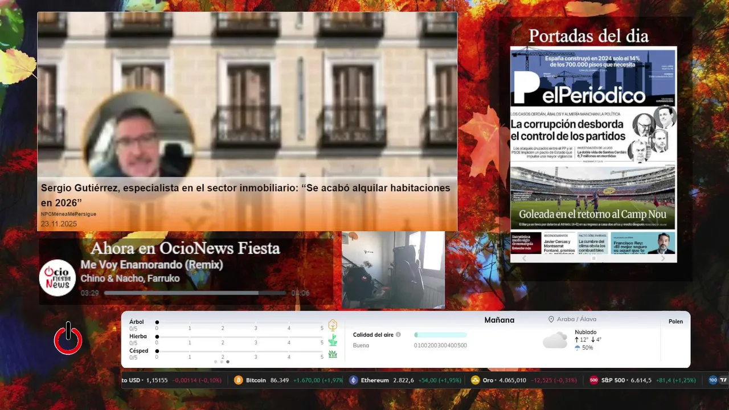
Task: Go to previous newspaper cover arrow
Action: pyautogui.click(x=524, y=258)
